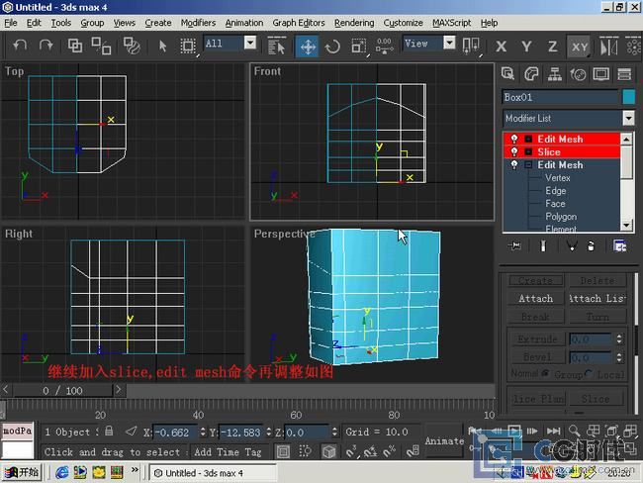Image resolution: width=643 pixels, height=483 pixels.
Task: Open the Graph Editors menu
Action: [299, 23]
